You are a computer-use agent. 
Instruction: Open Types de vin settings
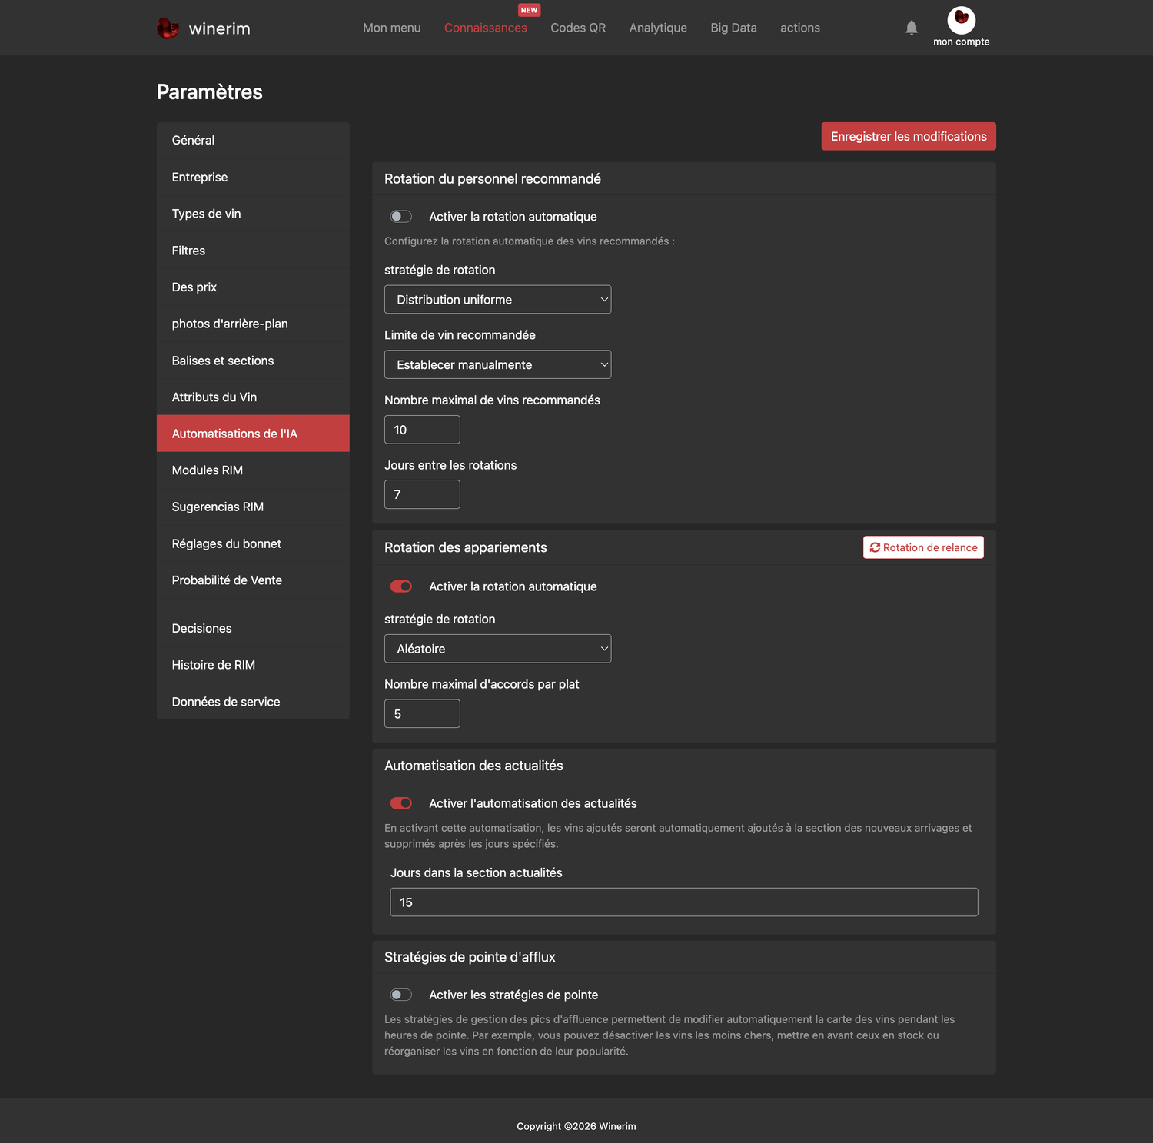click(253, 214)
